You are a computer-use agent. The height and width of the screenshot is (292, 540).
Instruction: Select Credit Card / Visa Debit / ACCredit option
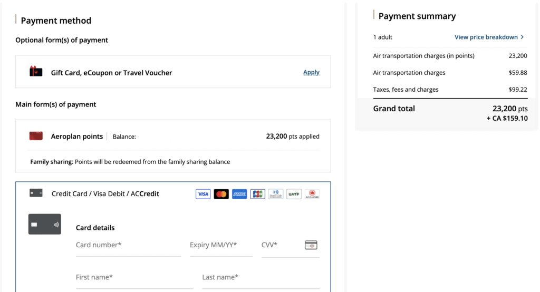(105, 193)
